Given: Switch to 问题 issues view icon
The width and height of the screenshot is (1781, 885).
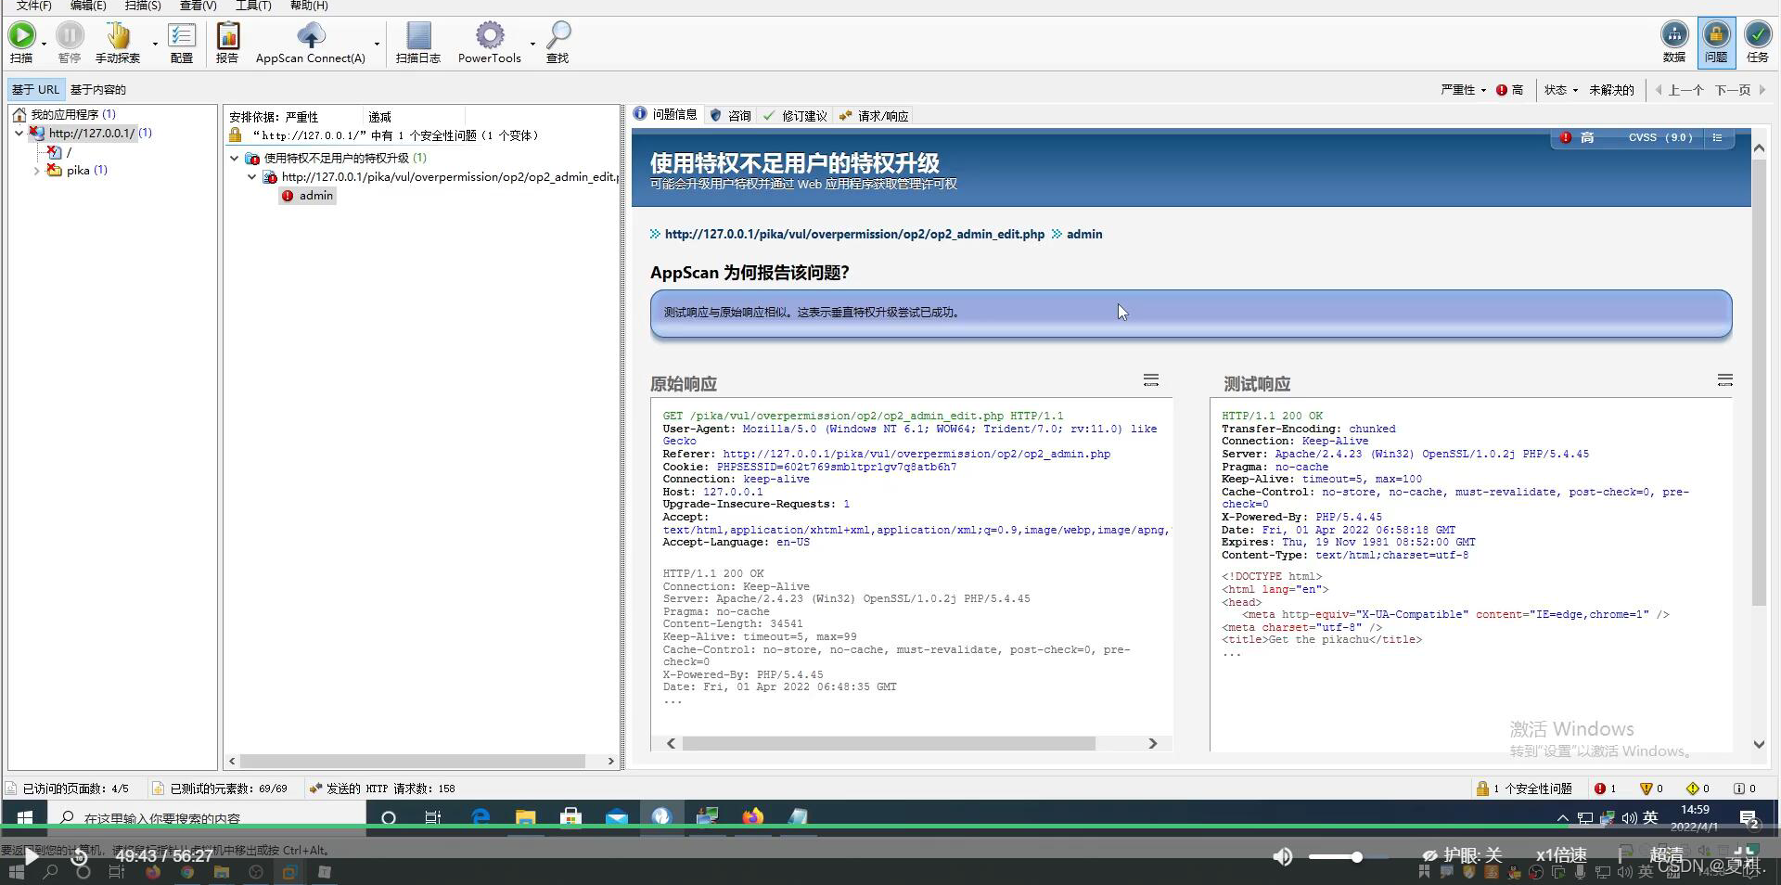Looking at the screenshot, I should tap(1716, 35).
